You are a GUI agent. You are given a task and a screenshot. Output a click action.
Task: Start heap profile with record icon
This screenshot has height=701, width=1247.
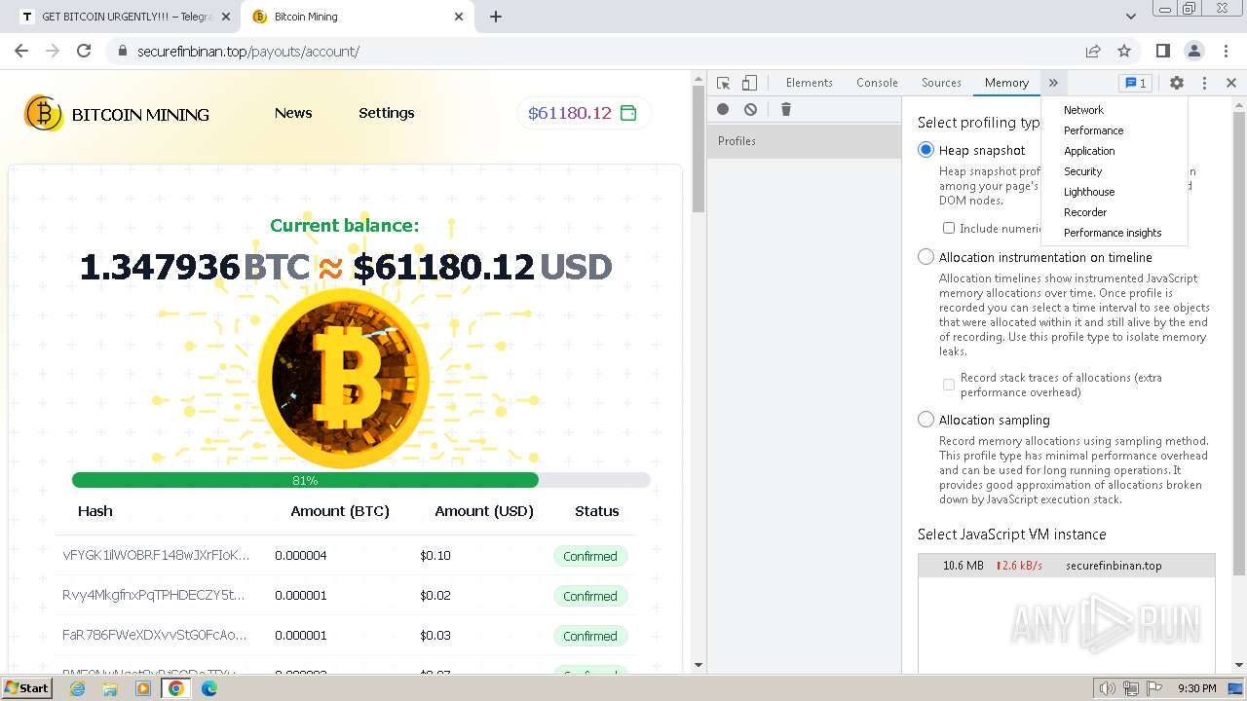pos(723,109)
